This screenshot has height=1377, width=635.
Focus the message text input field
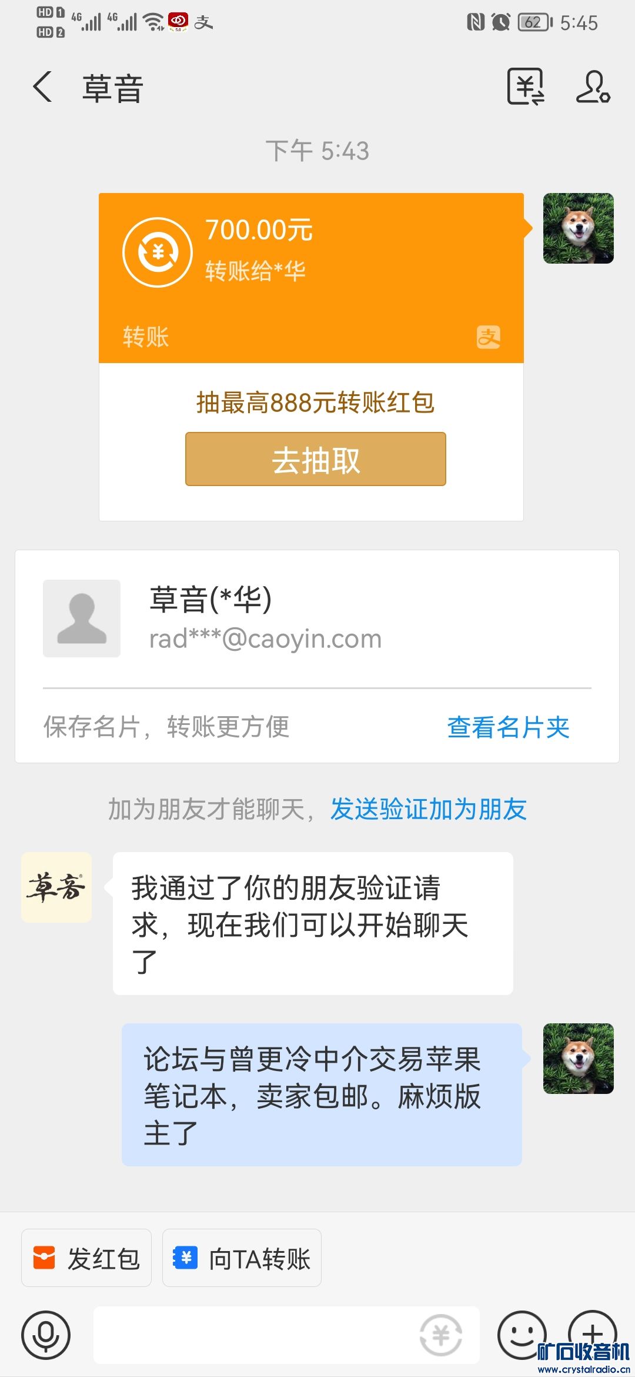tap(253, 1335)
